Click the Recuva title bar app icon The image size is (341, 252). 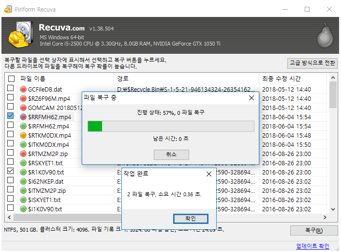[x=8, y=9]
